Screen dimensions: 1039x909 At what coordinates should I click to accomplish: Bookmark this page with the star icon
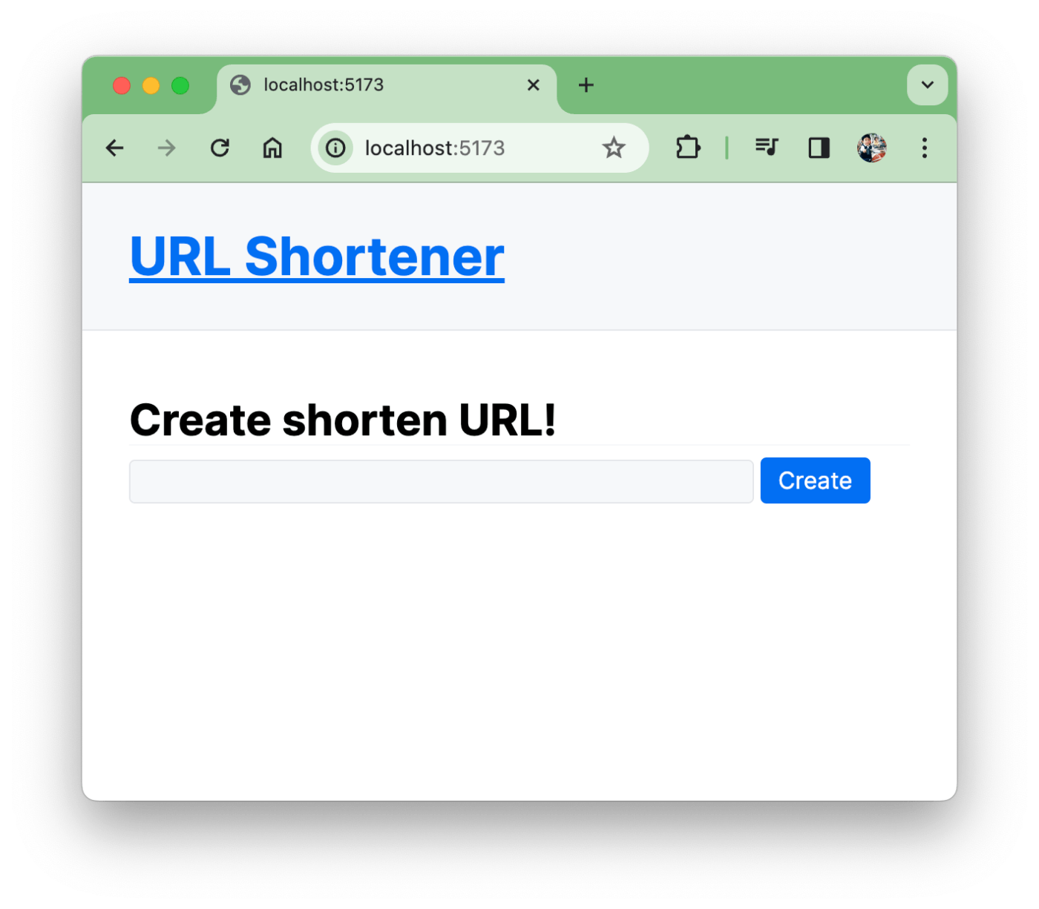(x=614, y=148)
